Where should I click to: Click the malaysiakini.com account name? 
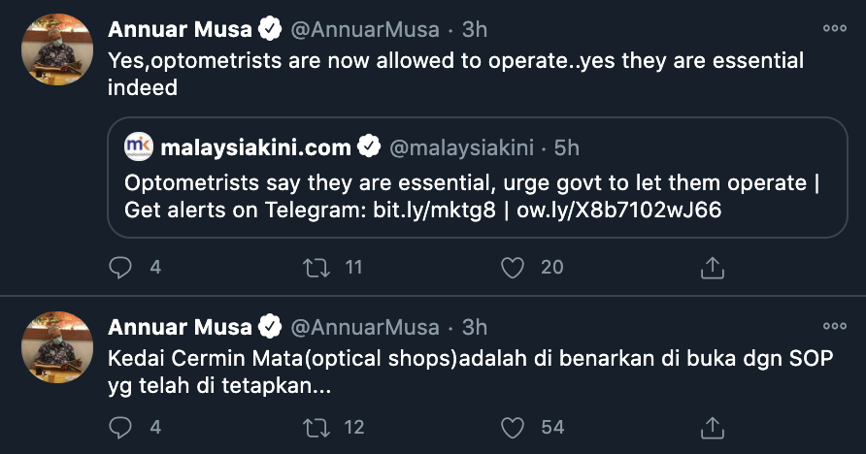click(255, 148)
